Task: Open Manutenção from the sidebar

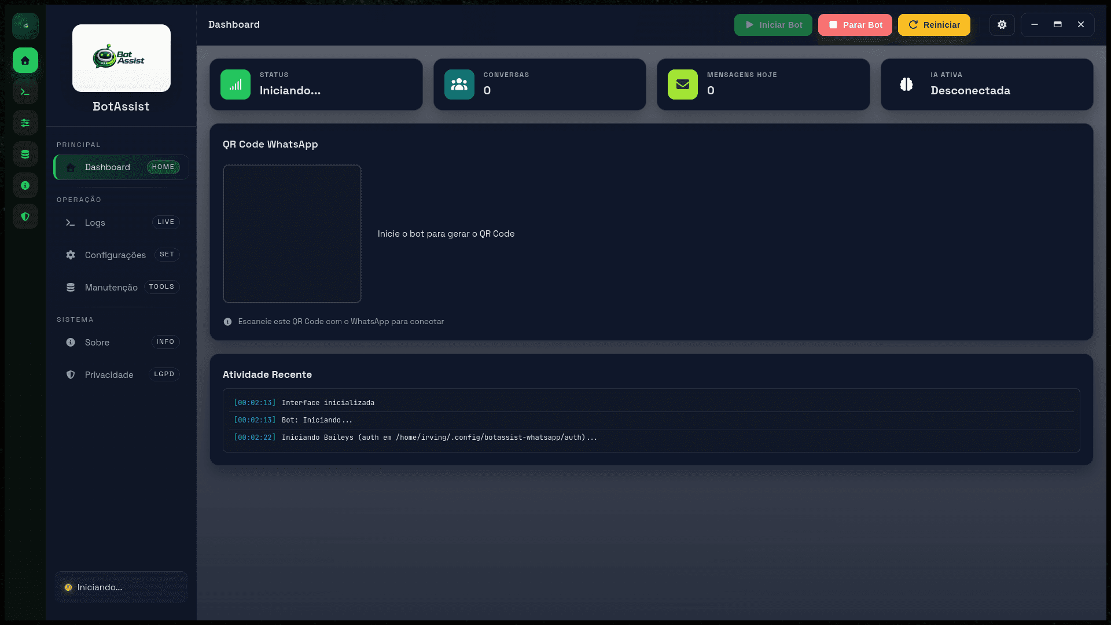Action: (120, 287)
